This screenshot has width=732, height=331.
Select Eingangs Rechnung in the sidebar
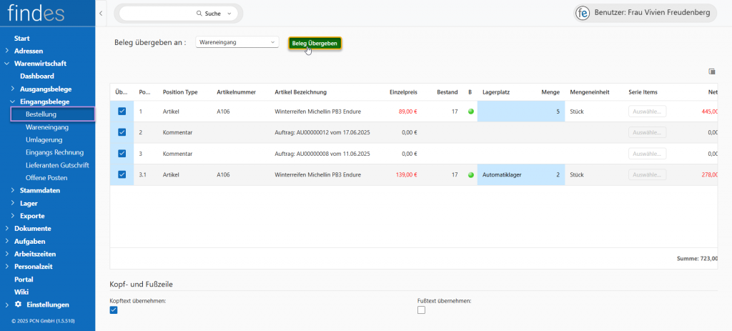54,152
